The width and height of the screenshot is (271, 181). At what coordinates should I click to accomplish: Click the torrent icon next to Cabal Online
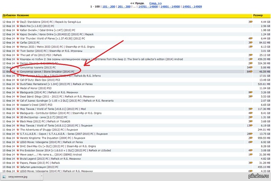18,30
